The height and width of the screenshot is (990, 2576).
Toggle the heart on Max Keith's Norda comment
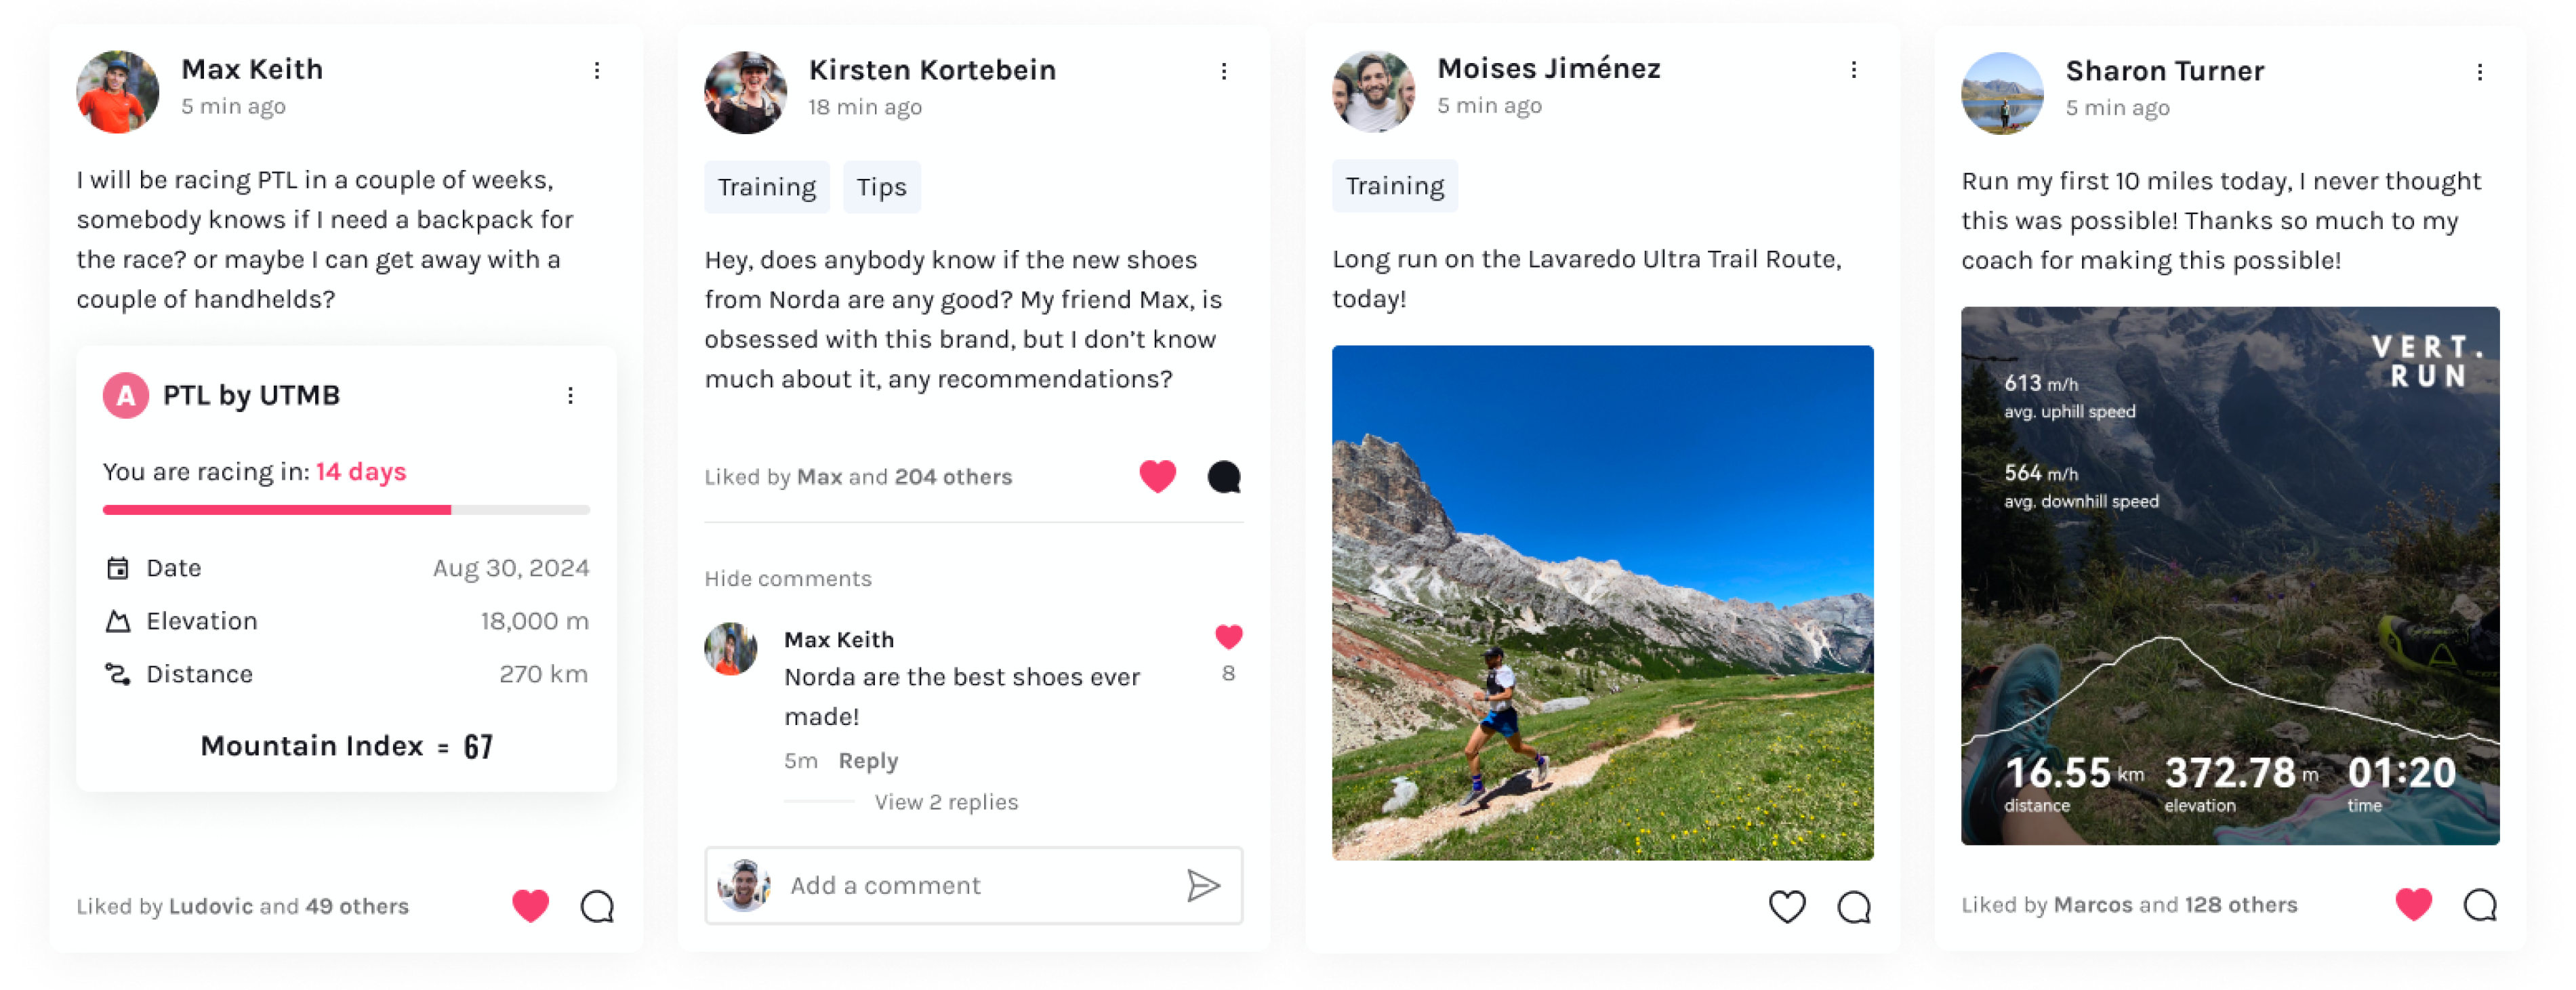pyautogui.click(x=1228, y=637)
